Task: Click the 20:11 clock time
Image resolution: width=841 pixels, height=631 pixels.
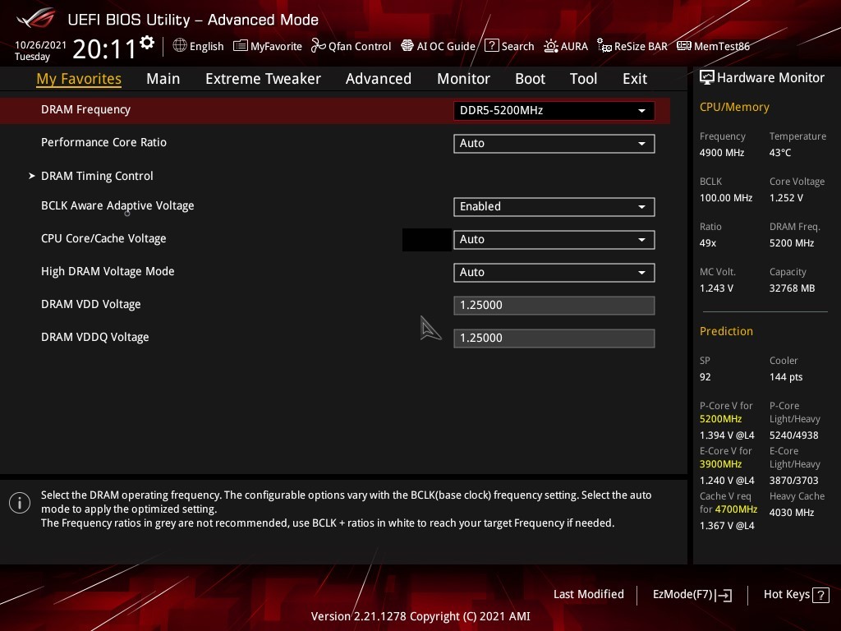Action: coord(104,49)
